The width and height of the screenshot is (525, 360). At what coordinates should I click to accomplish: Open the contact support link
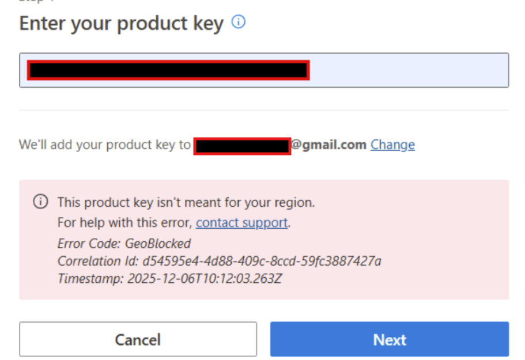[241, 223]
